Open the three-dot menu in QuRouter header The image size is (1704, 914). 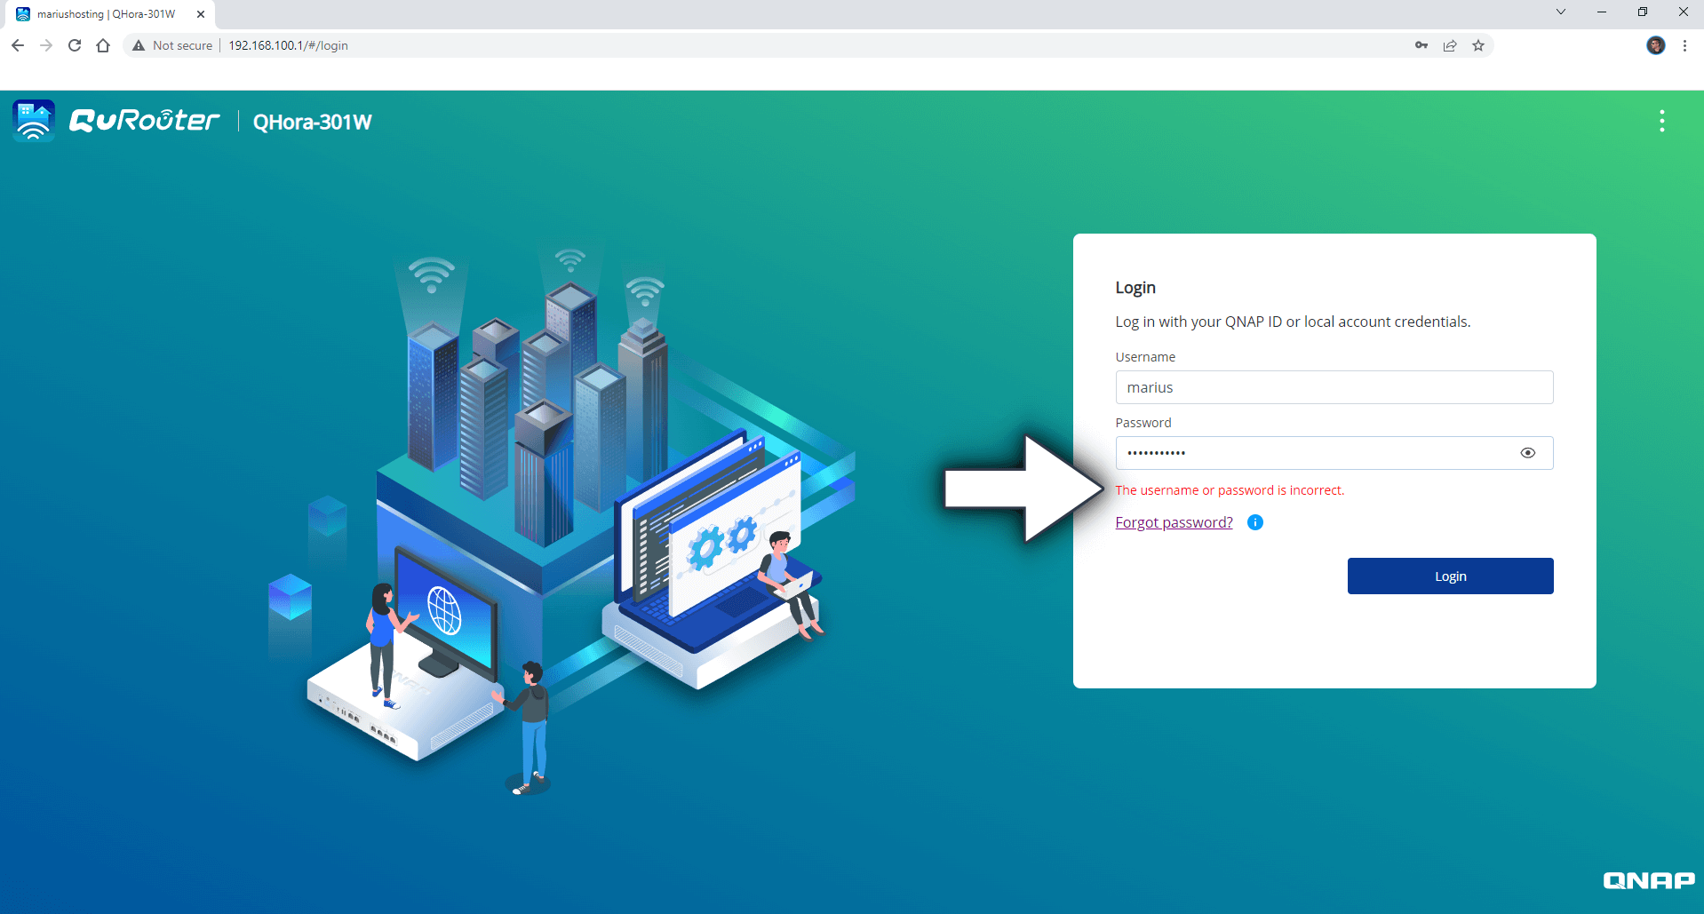[x=1661, y=121]
